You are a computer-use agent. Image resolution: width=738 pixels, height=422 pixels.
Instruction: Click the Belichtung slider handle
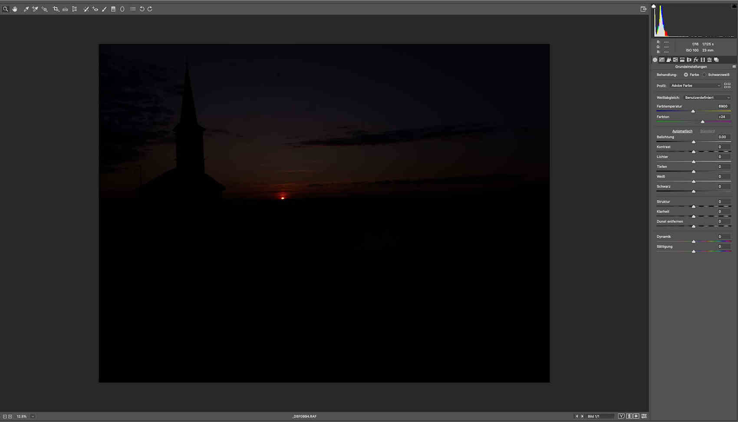pyautogui.click(x=694, y=142)
